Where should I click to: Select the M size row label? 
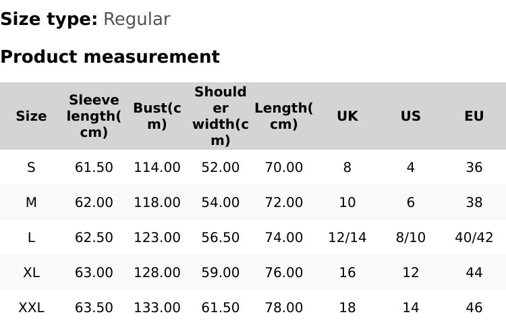(31, 202)
